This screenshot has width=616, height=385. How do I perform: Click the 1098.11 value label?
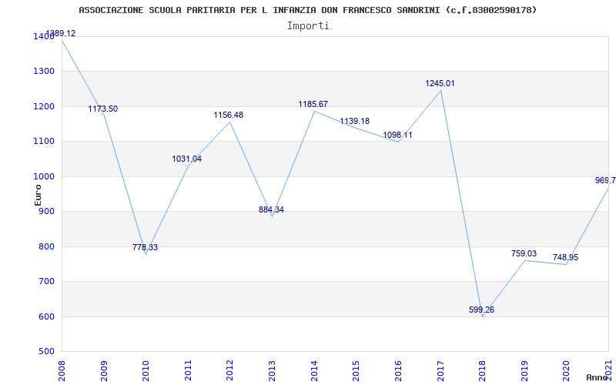click(x=397, y=135)
